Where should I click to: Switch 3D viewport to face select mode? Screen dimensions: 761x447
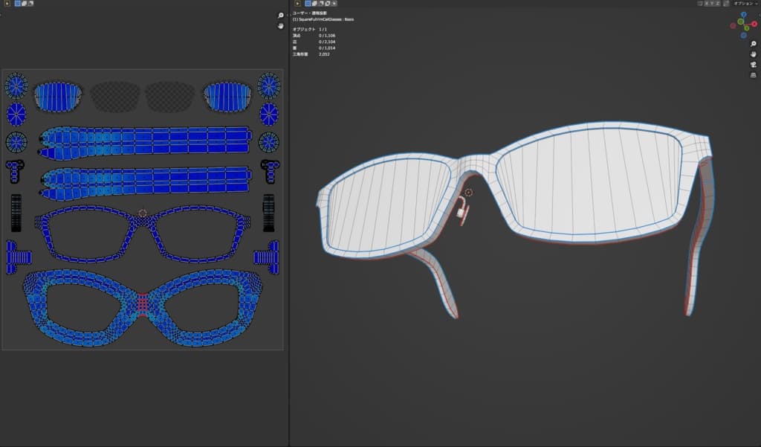321,4
